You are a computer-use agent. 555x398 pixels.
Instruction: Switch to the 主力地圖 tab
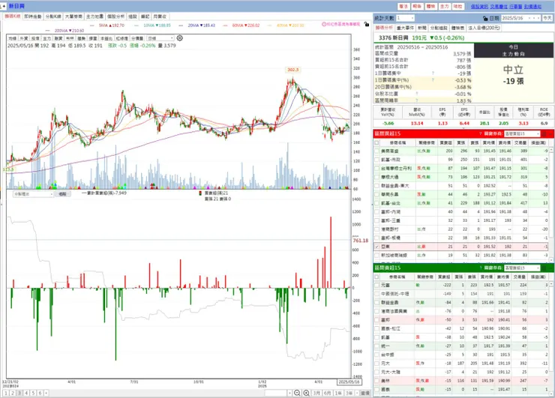94,16
